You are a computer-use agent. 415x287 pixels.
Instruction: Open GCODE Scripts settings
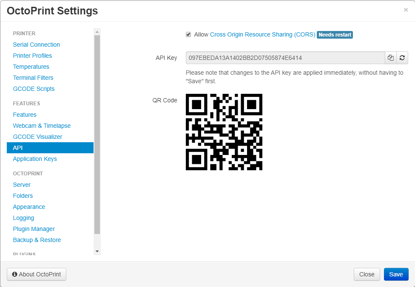coord(34,89)
